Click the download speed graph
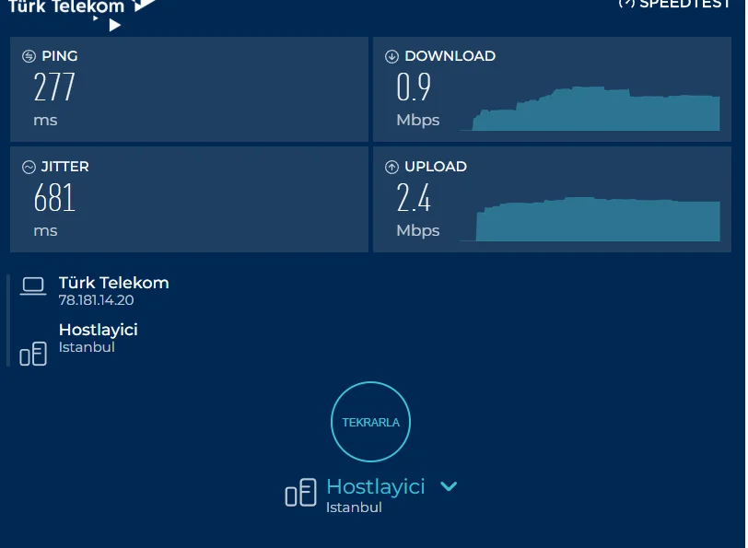 click(590, 109)
